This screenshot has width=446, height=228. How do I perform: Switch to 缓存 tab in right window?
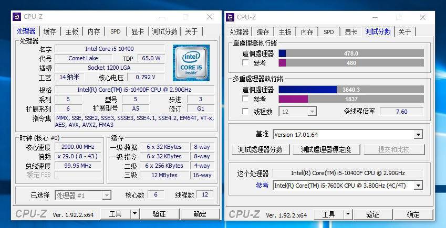click(263, 32)
